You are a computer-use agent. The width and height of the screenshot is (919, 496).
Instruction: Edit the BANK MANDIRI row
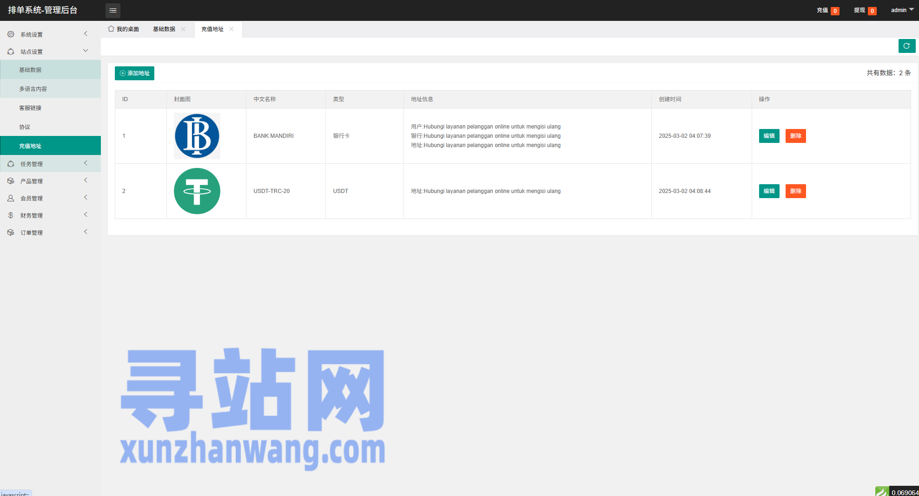[769, 136]
